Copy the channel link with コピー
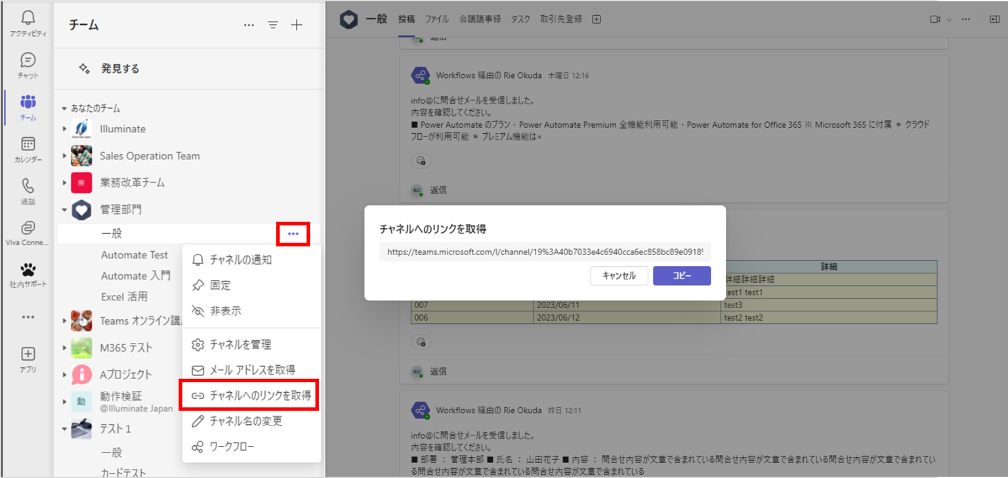Viewport: 1008px width, 478px height. pos(682,275)
